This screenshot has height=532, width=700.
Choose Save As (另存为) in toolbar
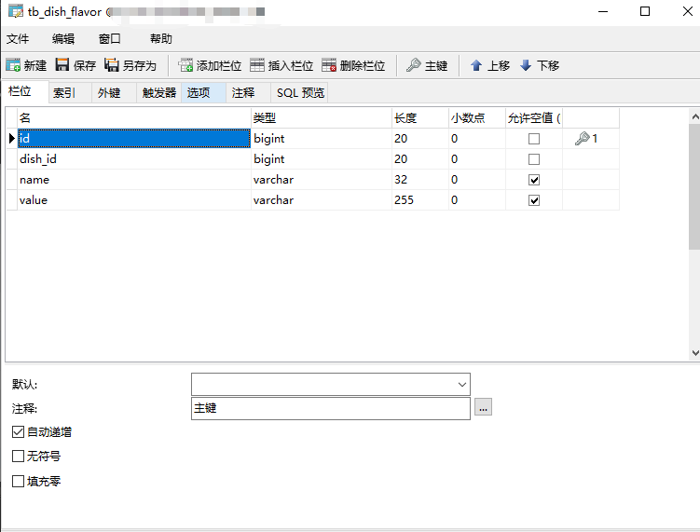130,65
